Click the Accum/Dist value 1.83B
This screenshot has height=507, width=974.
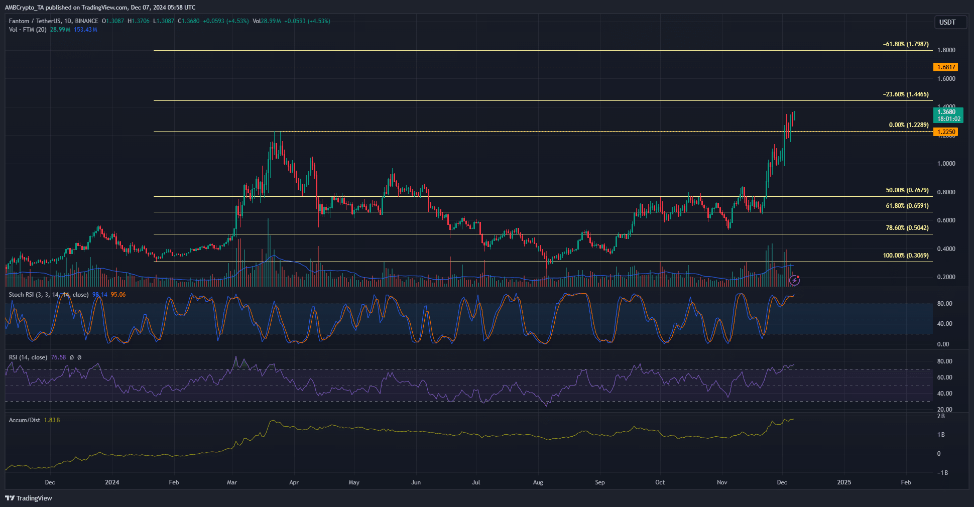pos(52,420)
